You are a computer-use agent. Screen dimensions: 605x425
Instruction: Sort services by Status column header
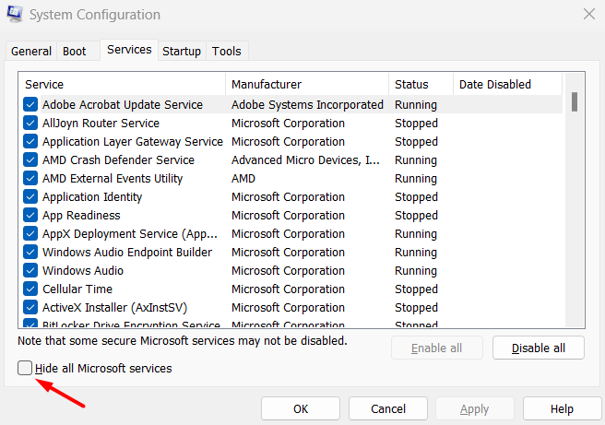[x=420, y=85]
